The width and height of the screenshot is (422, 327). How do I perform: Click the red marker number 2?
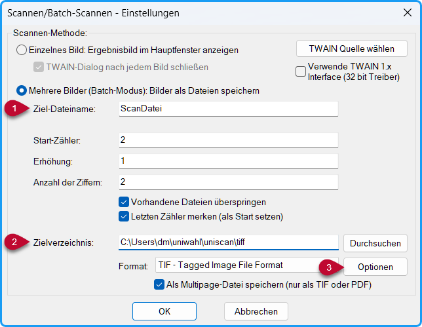pyautogui.click(x=15, y=242)
